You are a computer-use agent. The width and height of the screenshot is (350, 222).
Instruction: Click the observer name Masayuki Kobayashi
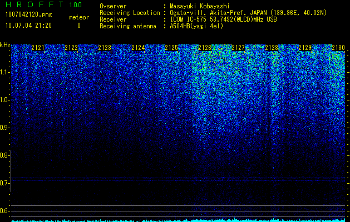[200, 6]
